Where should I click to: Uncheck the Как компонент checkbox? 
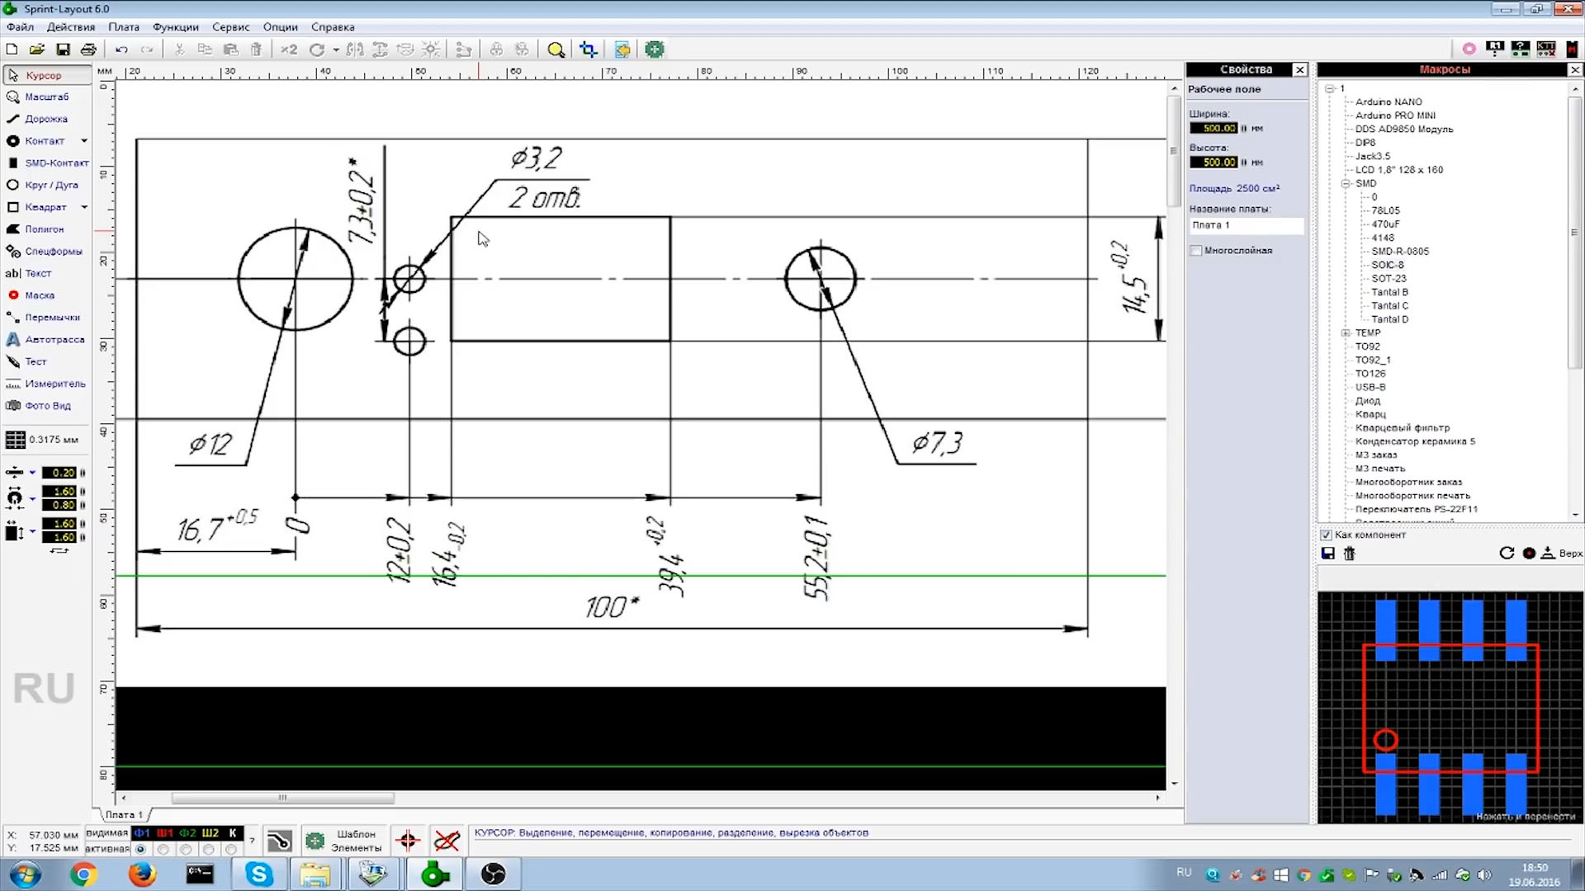click(1327, 535)
